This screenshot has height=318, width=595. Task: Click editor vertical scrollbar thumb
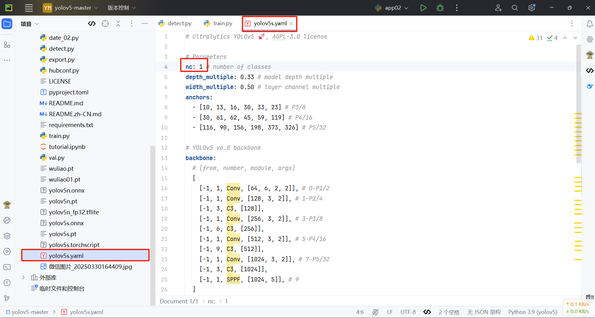pos(579,104)
